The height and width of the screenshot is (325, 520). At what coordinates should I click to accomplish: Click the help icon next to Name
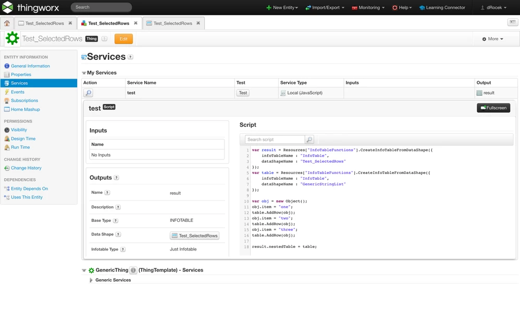(x=107, y=193)
